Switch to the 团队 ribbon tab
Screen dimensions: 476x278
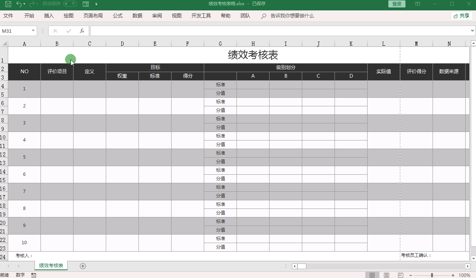coord(245,16)
